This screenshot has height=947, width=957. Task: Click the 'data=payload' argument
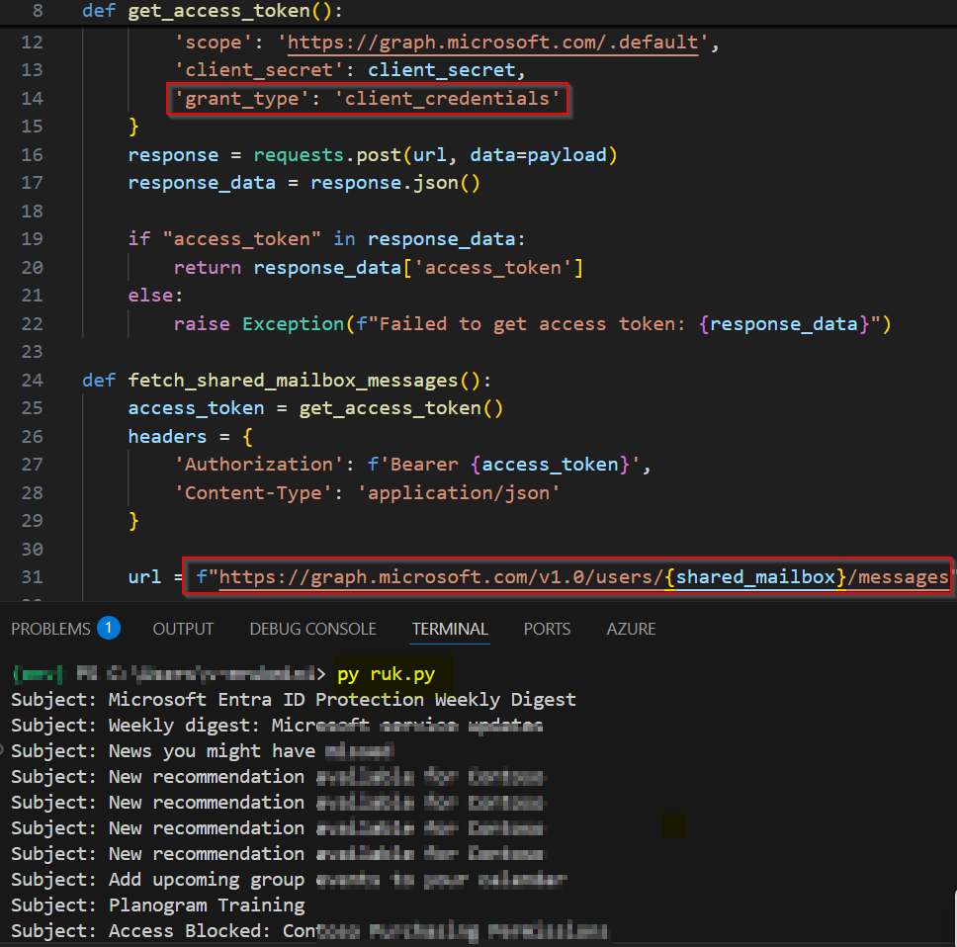click(538, 155)
